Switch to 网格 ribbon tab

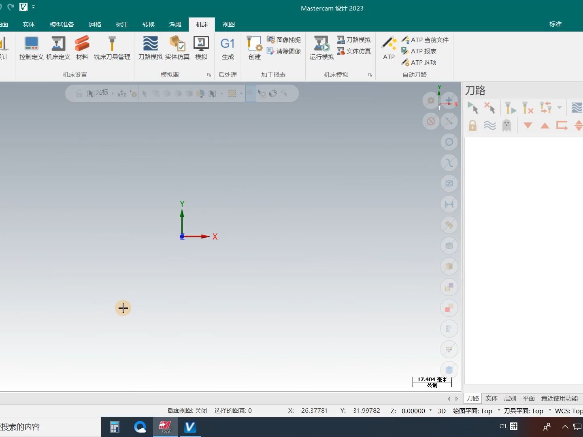95,25
